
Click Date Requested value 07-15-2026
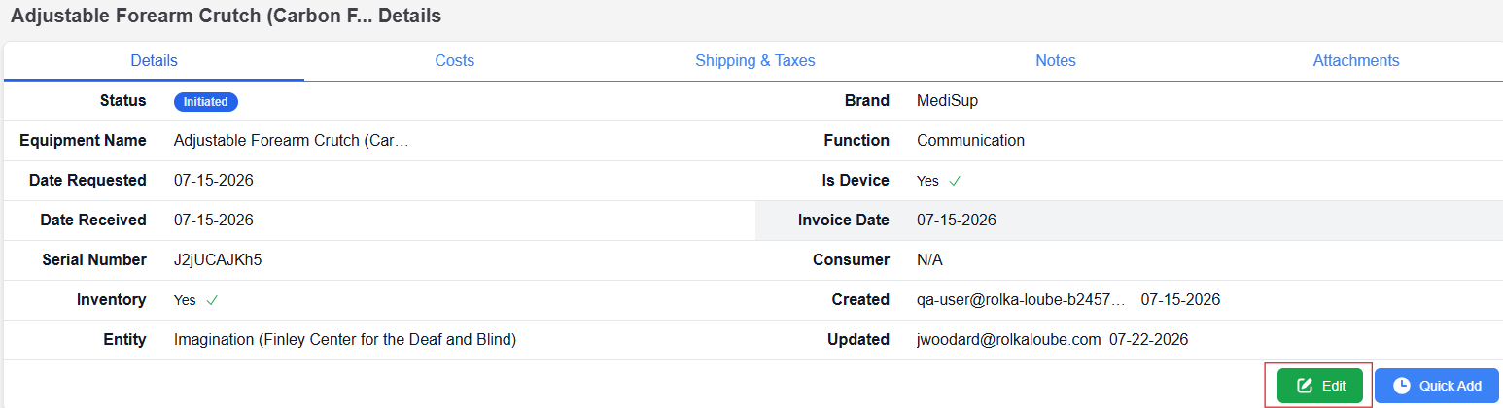tap(214, 181)
